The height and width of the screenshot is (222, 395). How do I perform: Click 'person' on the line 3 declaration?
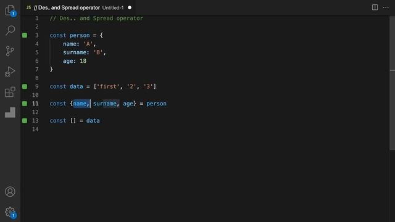tap(80, 35)
